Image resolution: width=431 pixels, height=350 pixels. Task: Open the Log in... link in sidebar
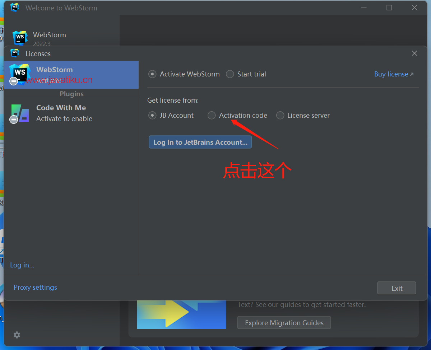click(22, 265)
